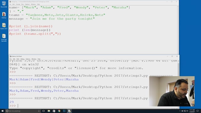Click the Mark|Adam|Fred|Wendy|Peter|Marsha output line

(x=44, y=79)
